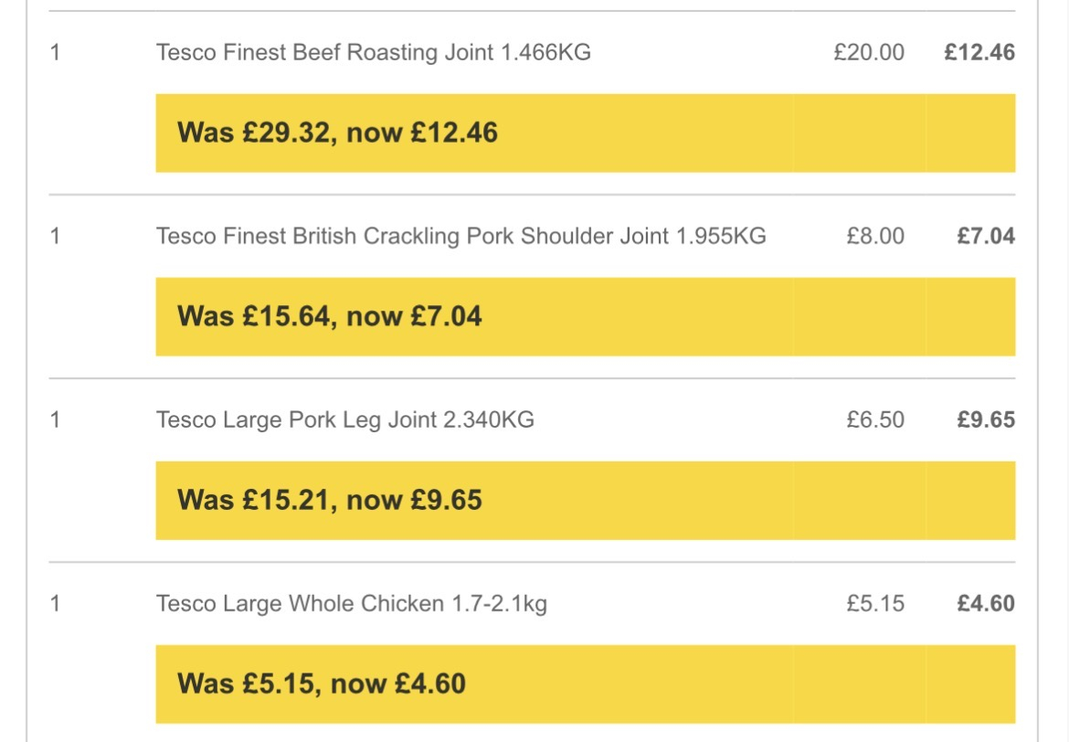The width and height of the screenshot is (1069, 742).
Task: Open the Tesco Finest Beef Roasting Joint item
Action: click(373, 52)
